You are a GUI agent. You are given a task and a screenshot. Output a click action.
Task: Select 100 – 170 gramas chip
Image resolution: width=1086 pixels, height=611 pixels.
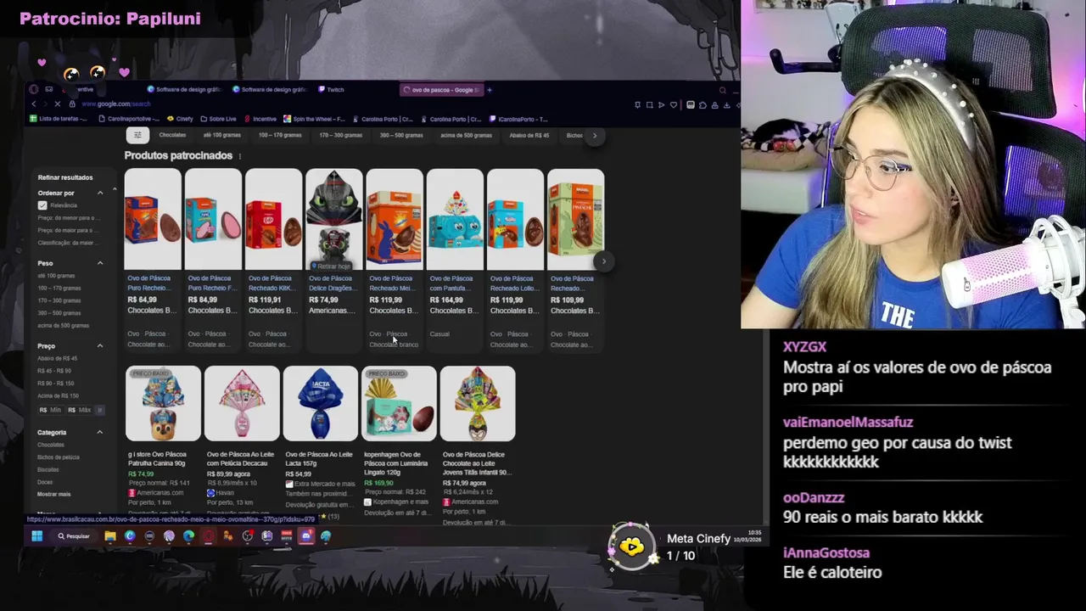[281, 135]
